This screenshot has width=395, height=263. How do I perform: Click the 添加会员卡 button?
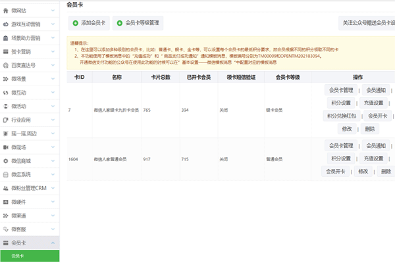(x=89, y=23)
